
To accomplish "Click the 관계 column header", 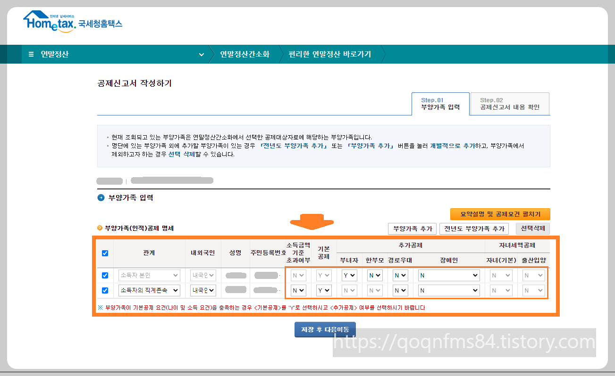I will (149, 253).
